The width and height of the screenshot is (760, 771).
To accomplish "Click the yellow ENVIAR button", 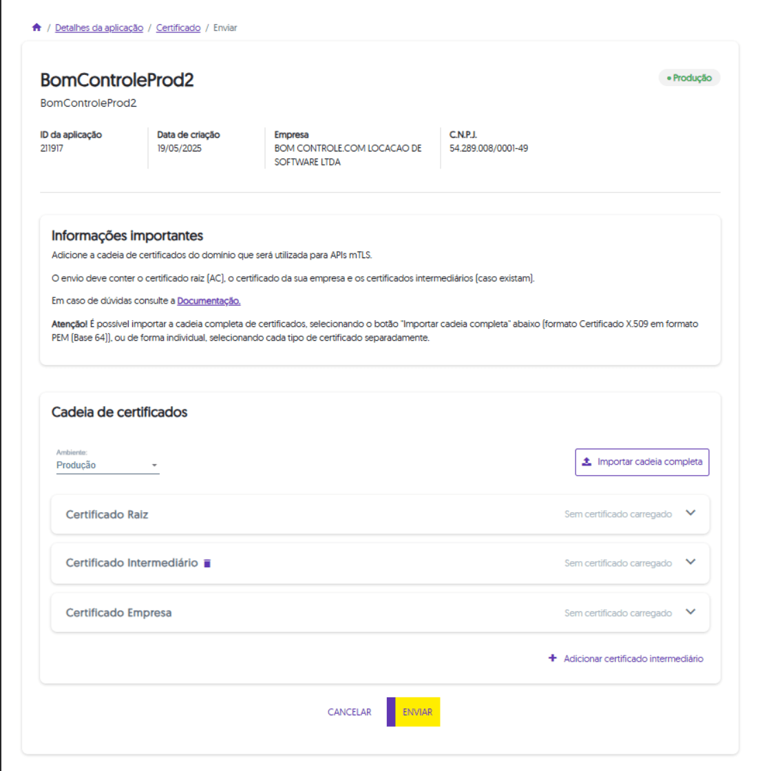I will [x=414, y=712].
